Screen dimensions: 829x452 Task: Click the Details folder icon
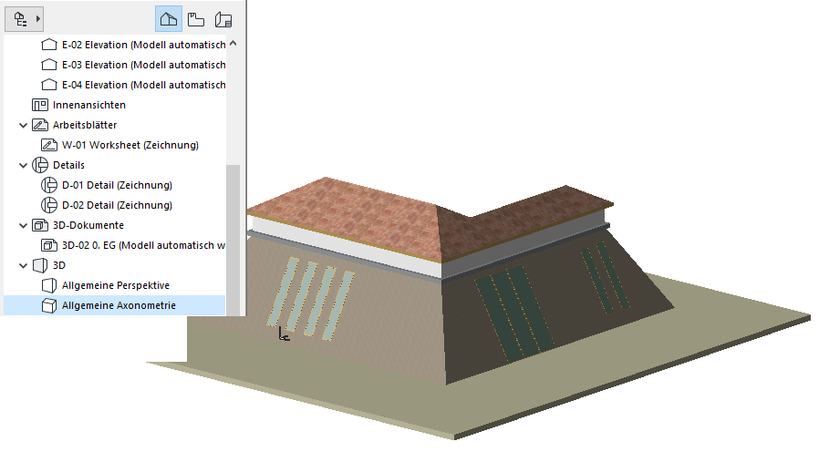[40, 165]
